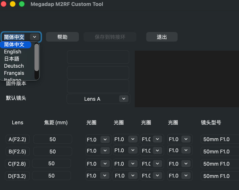Click the D(F3.2) lens button
Screen dimensions: 239x190
coord(17,176)
